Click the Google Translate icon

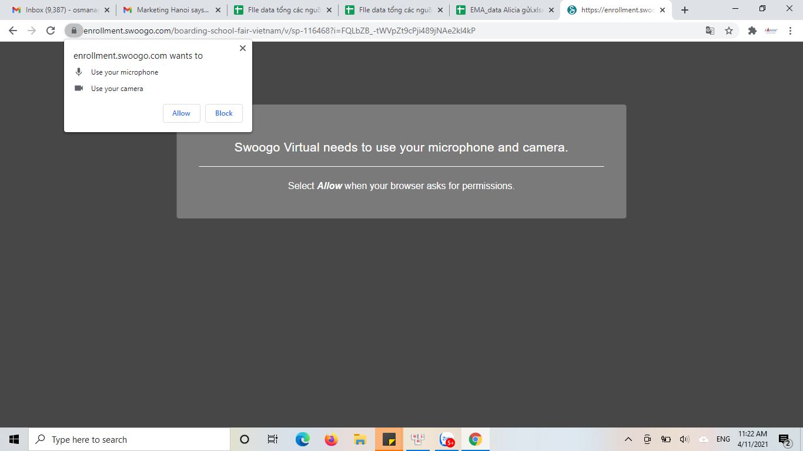click(710, 31)
